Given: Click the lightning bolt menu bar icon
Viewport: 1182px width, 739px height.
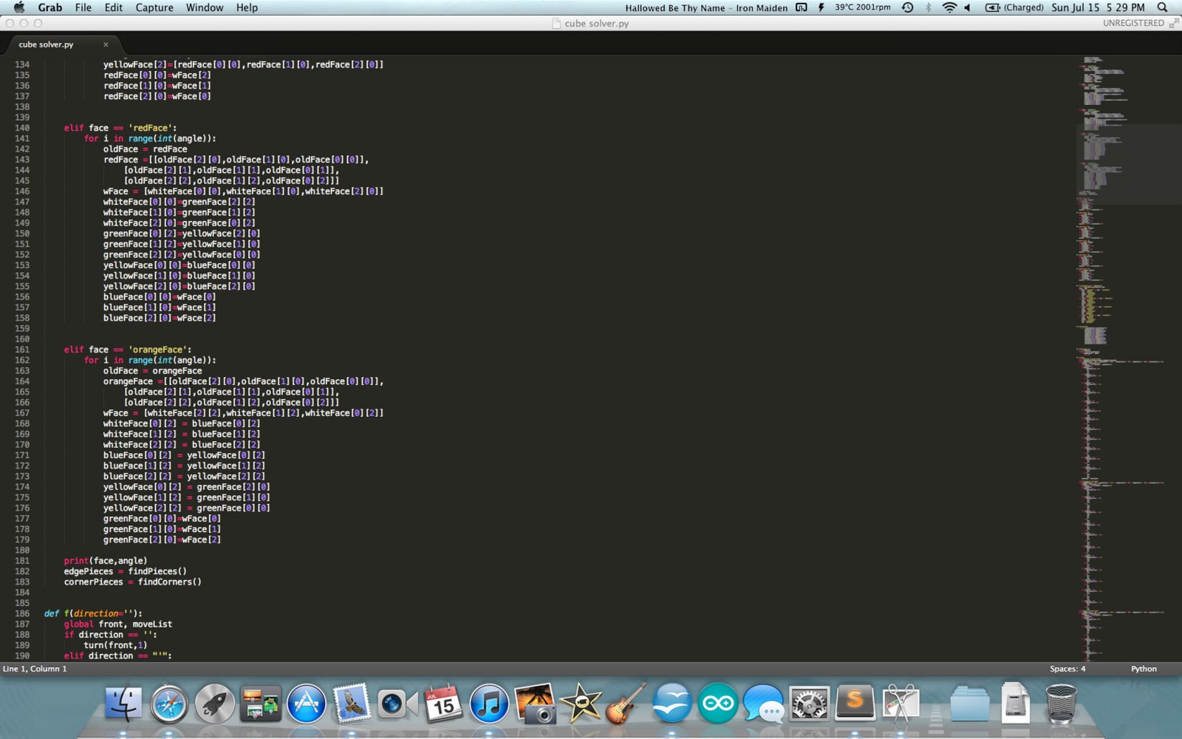Looking at the screenshot, I should click(821, 7).
